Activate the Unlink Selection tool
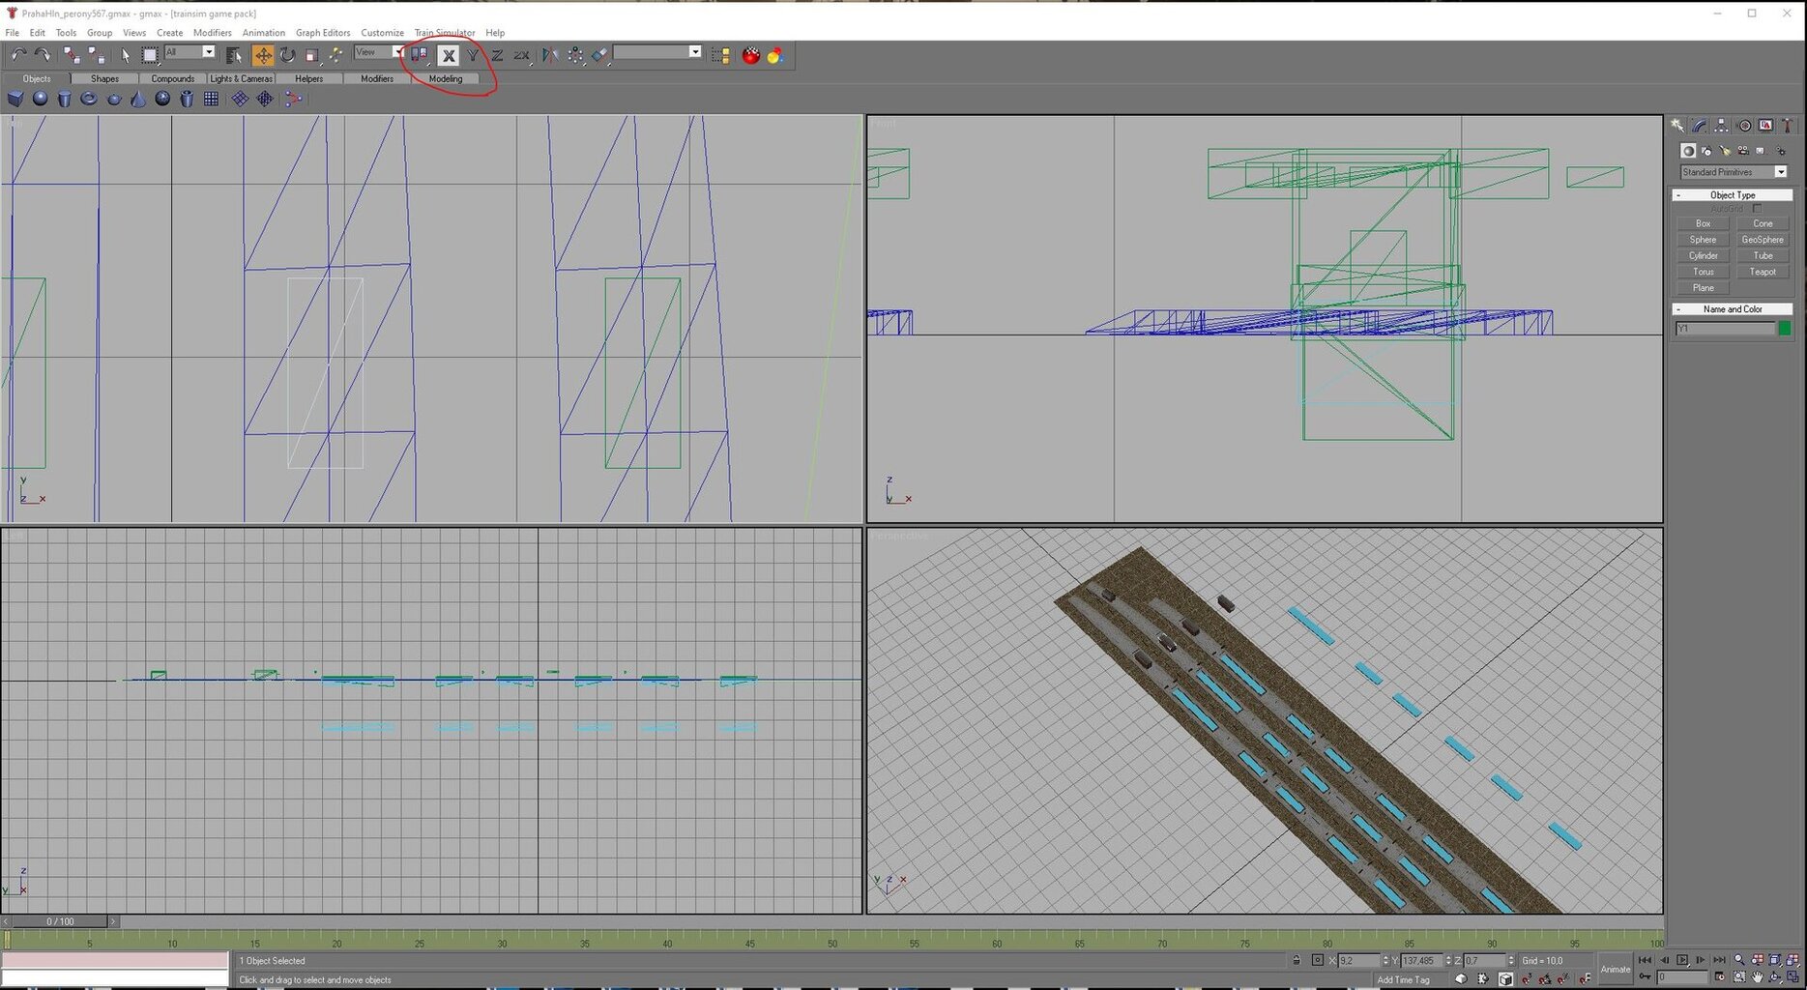The image size is (1807, 990). pos(96,55)
